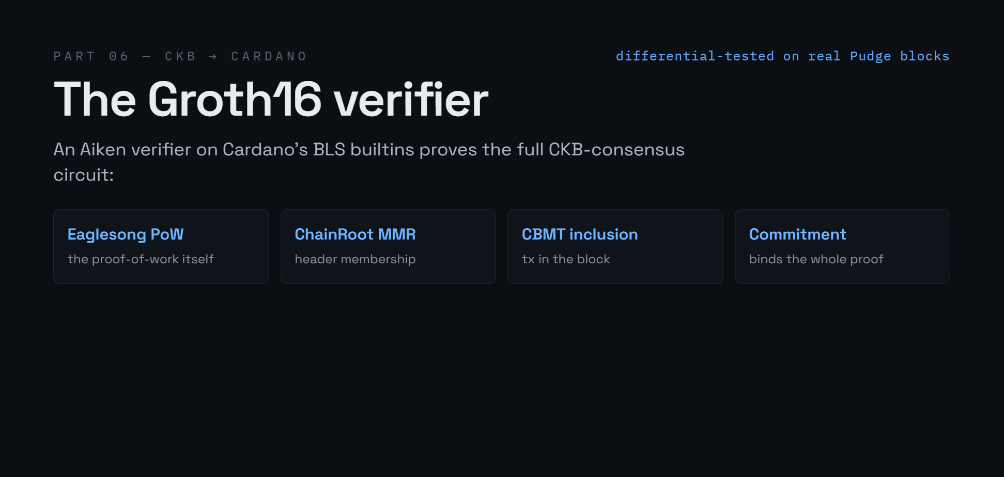Click the Eaglesong PoW card title
The height and width of the screenshot is (477, 1004).
[126, 234]
